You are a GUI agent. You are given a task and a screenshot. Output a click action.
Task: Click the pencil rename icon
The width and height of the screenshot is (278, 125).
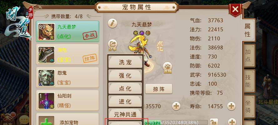coord(112,23)
